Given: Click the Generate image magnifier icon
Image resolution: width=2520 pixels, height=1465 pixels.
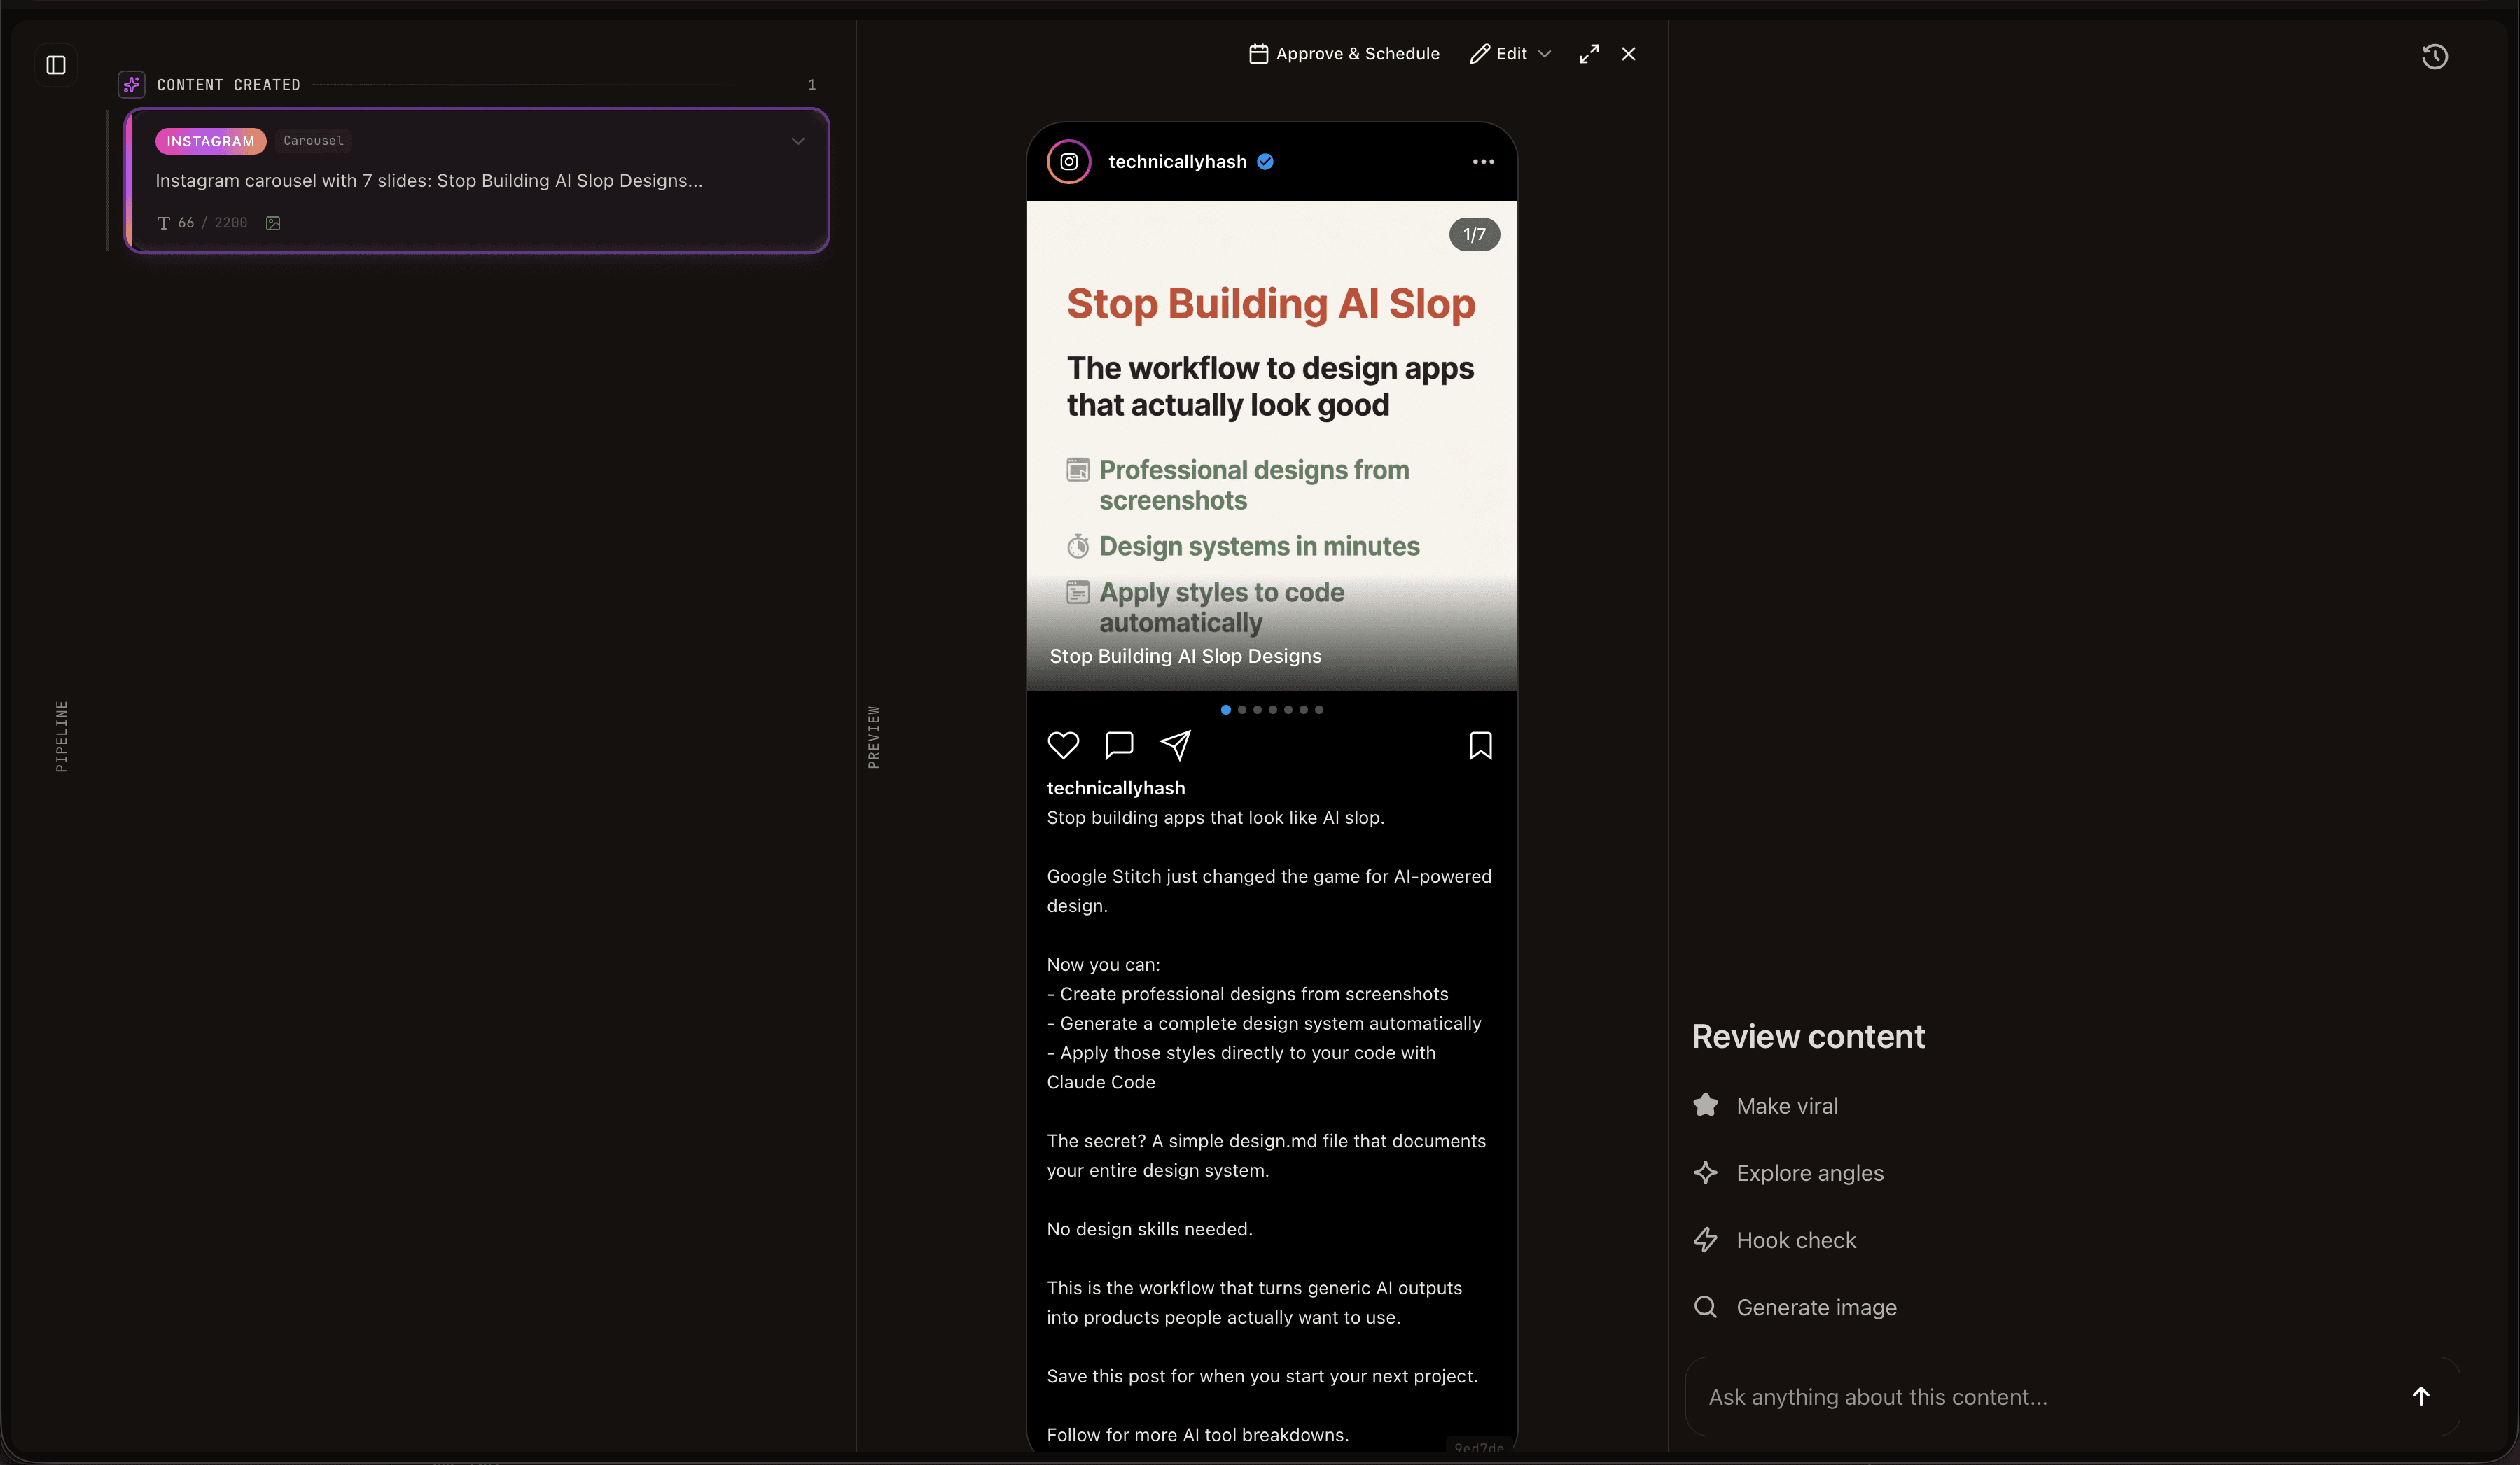Looking at the screenshot, I should click(x=1706, y=1306).
